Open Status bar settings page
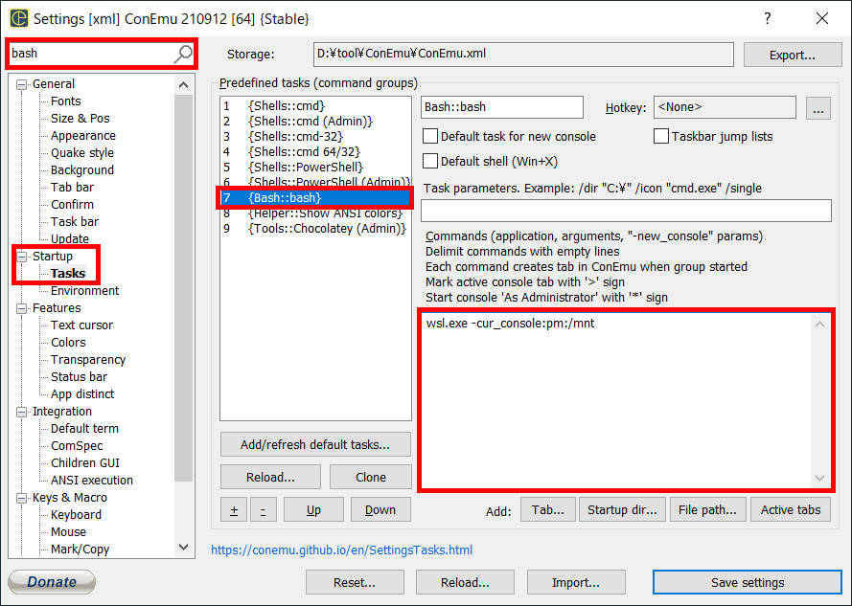The image size is (852, 606). (79, 377)
